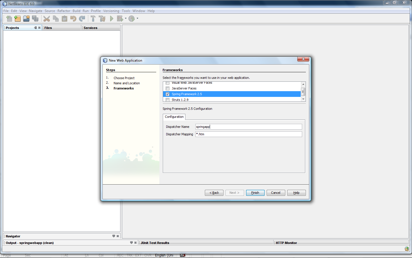Open the Refactor menu

[64, 11]
